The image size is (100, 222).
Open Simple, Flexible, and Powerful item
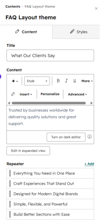point(50,204)
